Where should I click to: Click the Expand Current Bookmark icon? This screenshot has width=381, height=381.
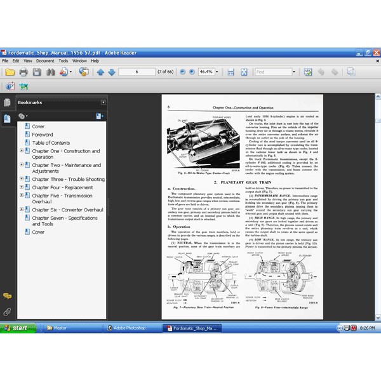tap(100, 116)
